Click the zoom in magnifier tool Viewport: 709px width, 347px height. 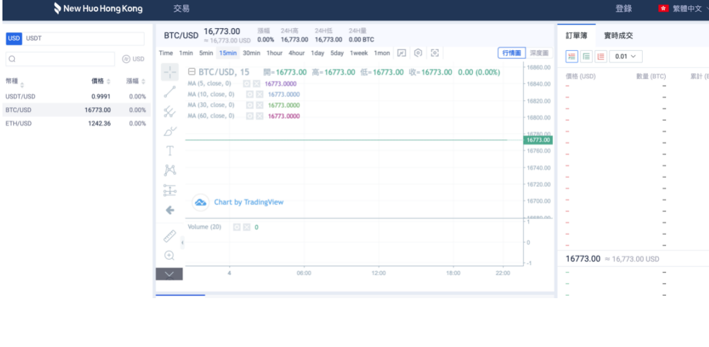(170, 255)
